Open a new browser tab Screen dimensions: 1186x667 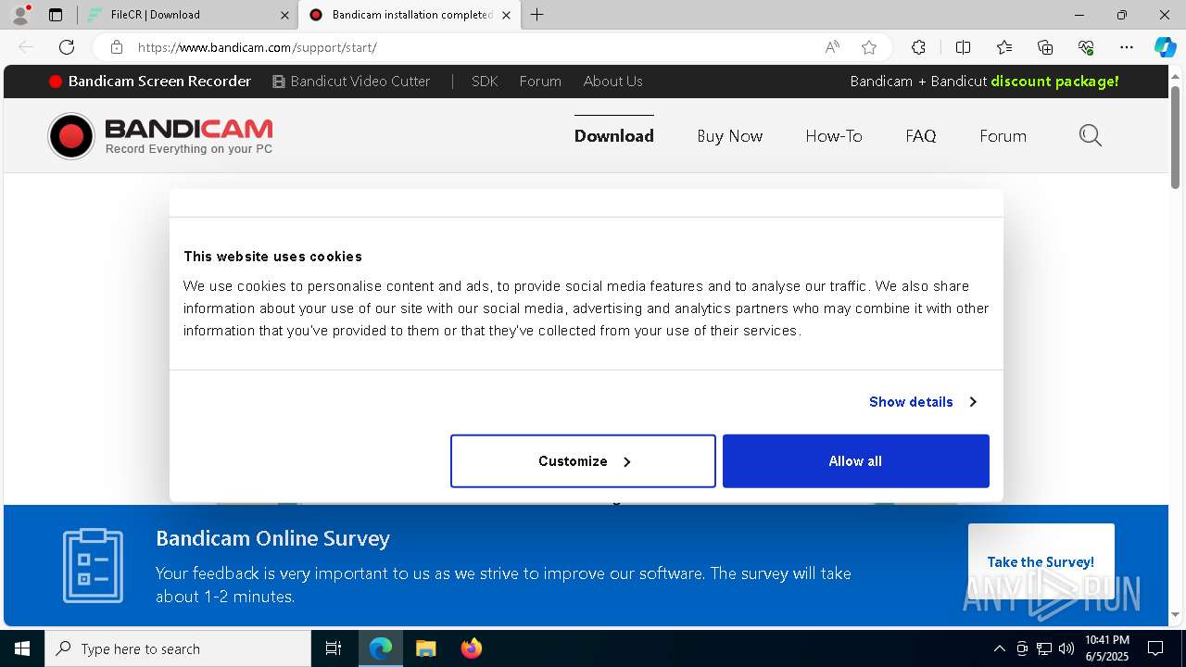tap(536, 15)
